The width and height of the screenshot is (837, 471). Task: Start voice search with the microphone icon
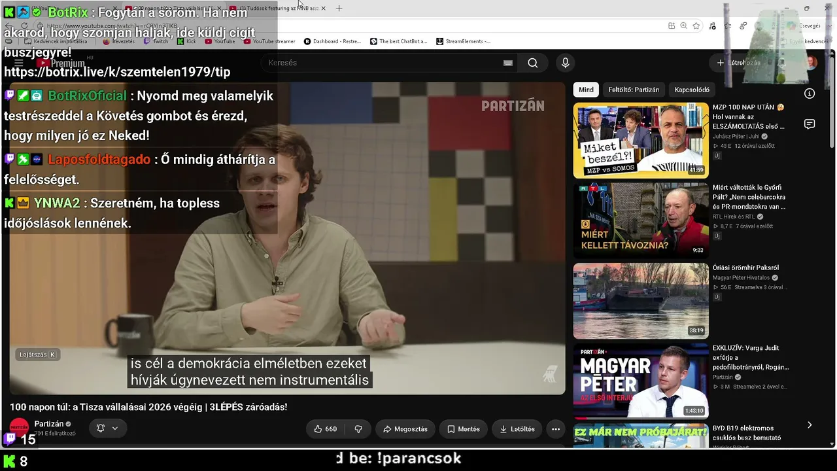pos(566,63)
